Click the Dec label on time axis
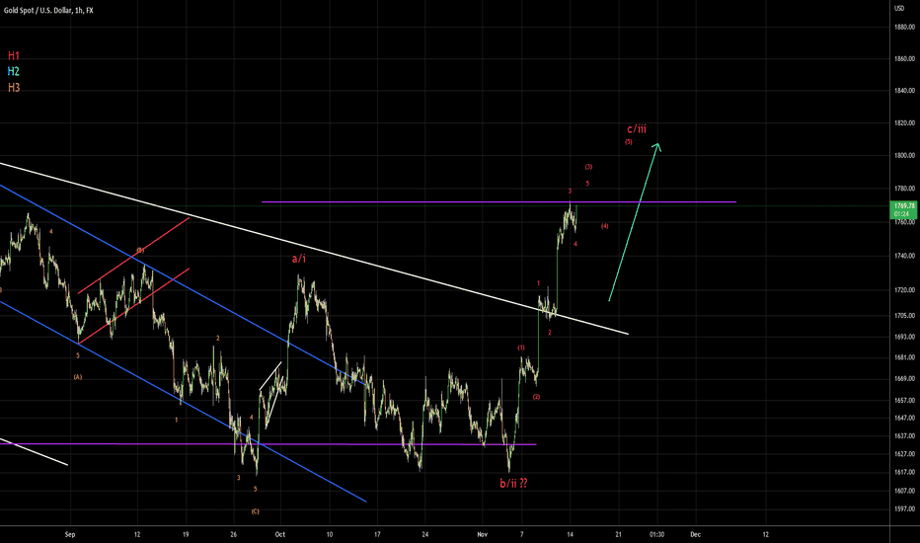The image size is (920, 543). coord(695,534)
